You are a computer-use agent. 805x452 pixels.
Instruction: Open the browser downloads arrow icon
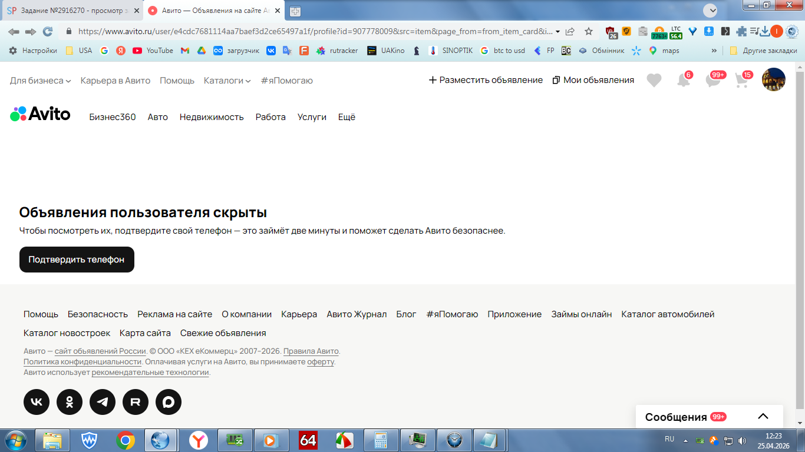coord(765,32)
